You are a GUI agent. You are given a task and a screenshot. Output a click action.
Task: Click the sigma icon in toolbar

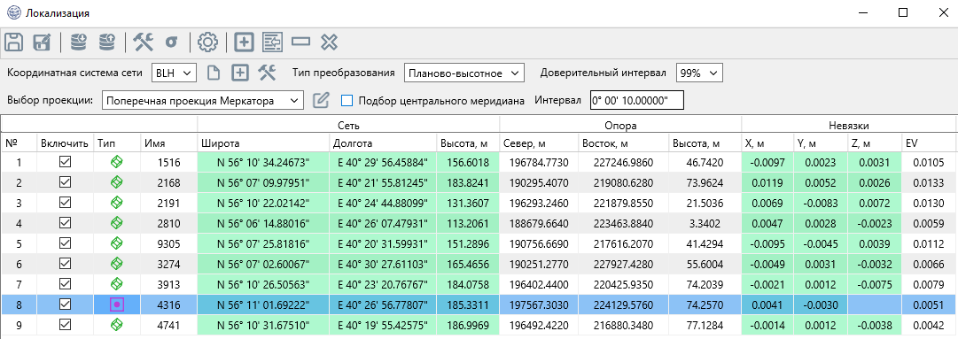[172, 42]
